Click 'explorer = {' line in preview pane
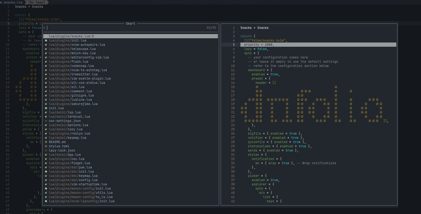The image size is (421, 214). click(x=263, y=184)
